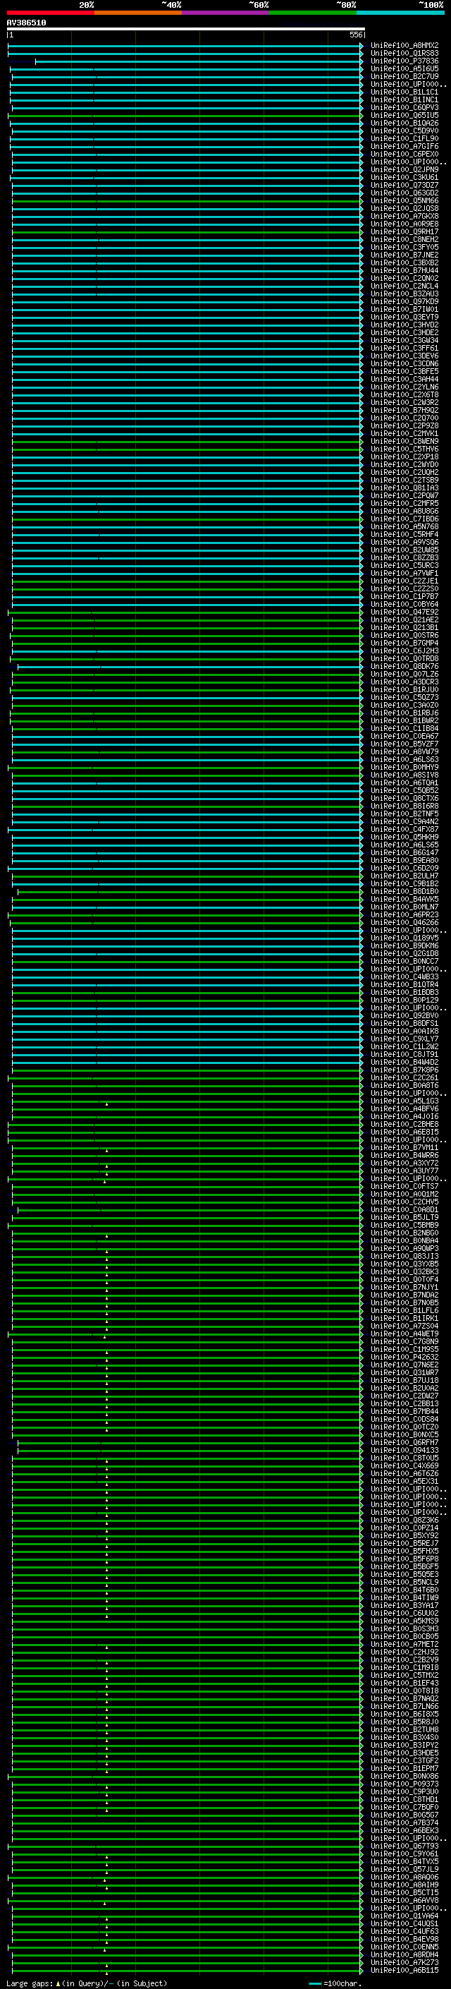The height and width of the screenshot is (1989, 451).
Task: Select hit label UniRef100_C6D209
Action: point(404,868)
